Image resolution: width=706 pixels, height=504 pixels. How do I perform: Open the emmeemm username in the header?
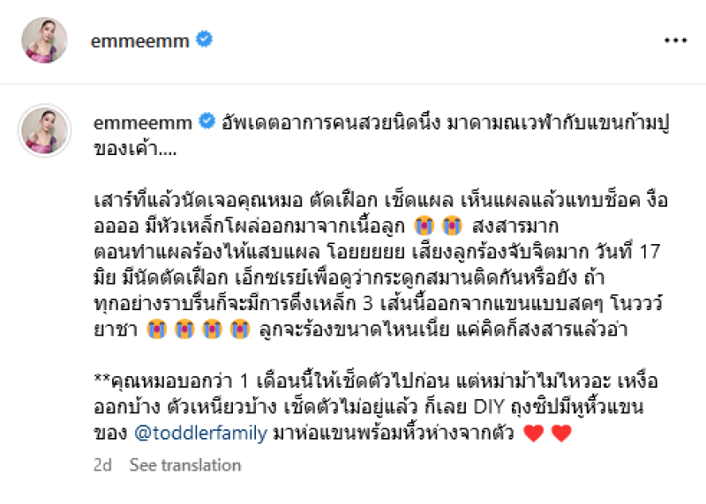140,41
